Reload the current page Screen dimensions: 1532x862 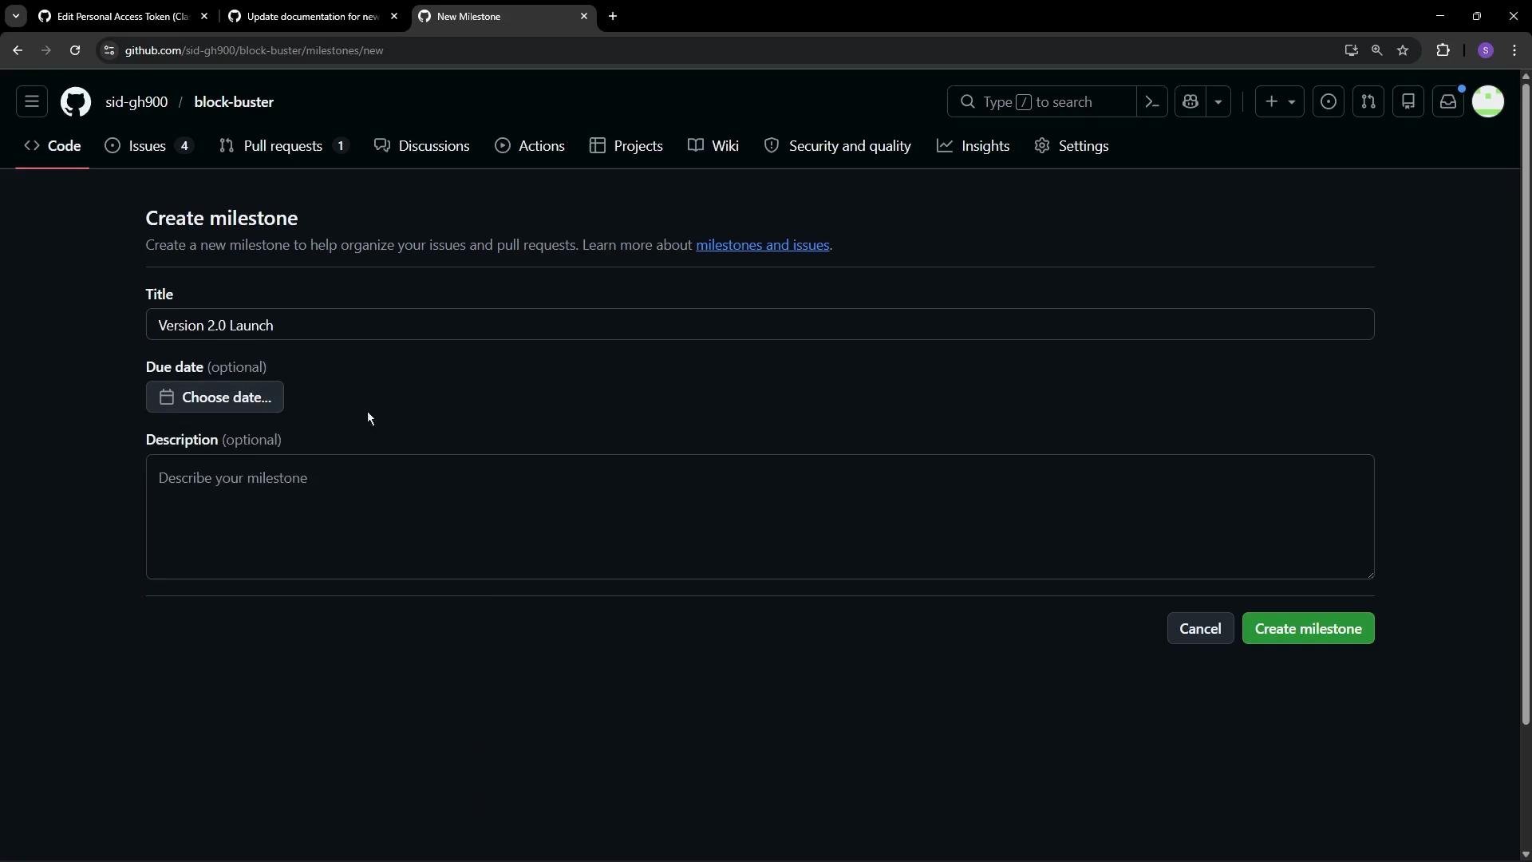tap(75, 50)
